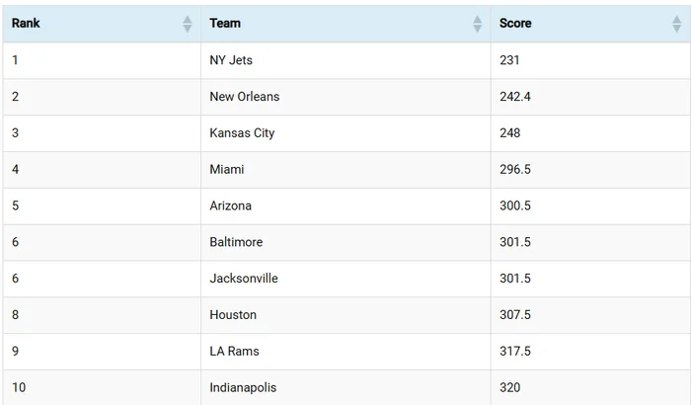
Task: Select the score value 296.5
Action: pos(515,170)
